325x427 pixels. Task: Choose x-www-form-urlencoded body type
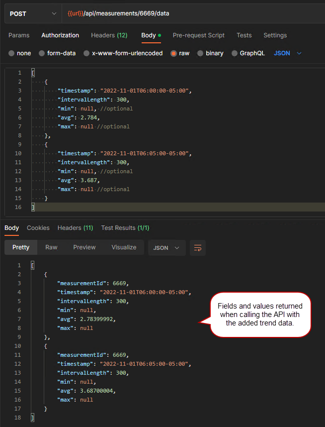pos(86,53)
